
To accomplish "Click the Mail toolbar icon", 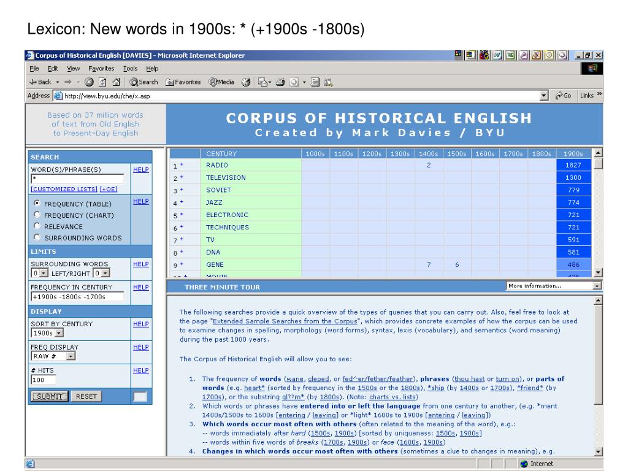I will click(262, 82).
